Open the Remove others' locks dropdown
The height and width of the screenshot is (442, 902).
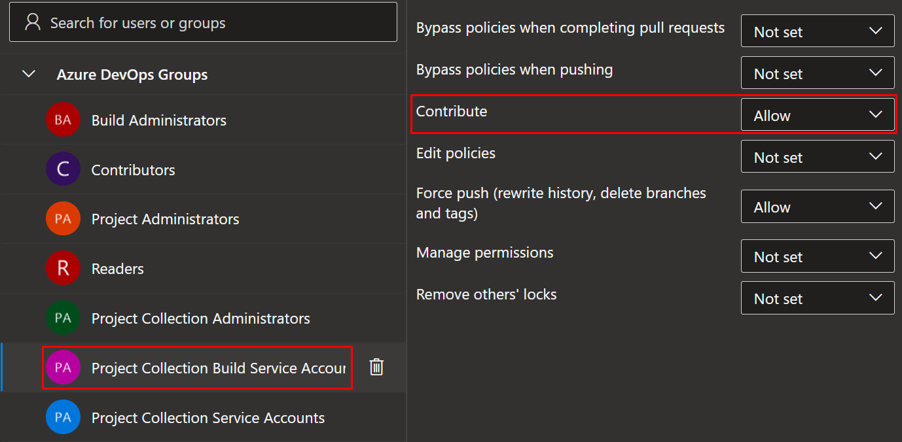click(817, 297)
